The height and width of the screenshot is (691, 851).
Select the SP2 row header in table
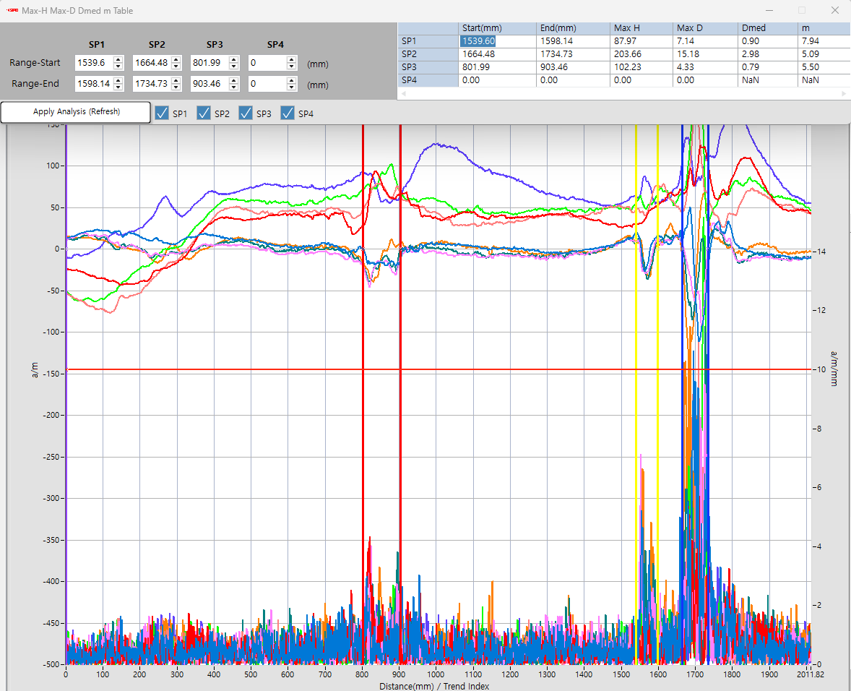[x=428, y=54]
